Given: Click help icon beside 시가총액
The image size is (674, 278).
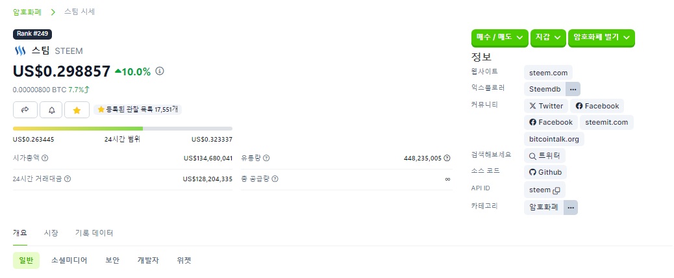Looking at the screenshot, I should point(45,158).
